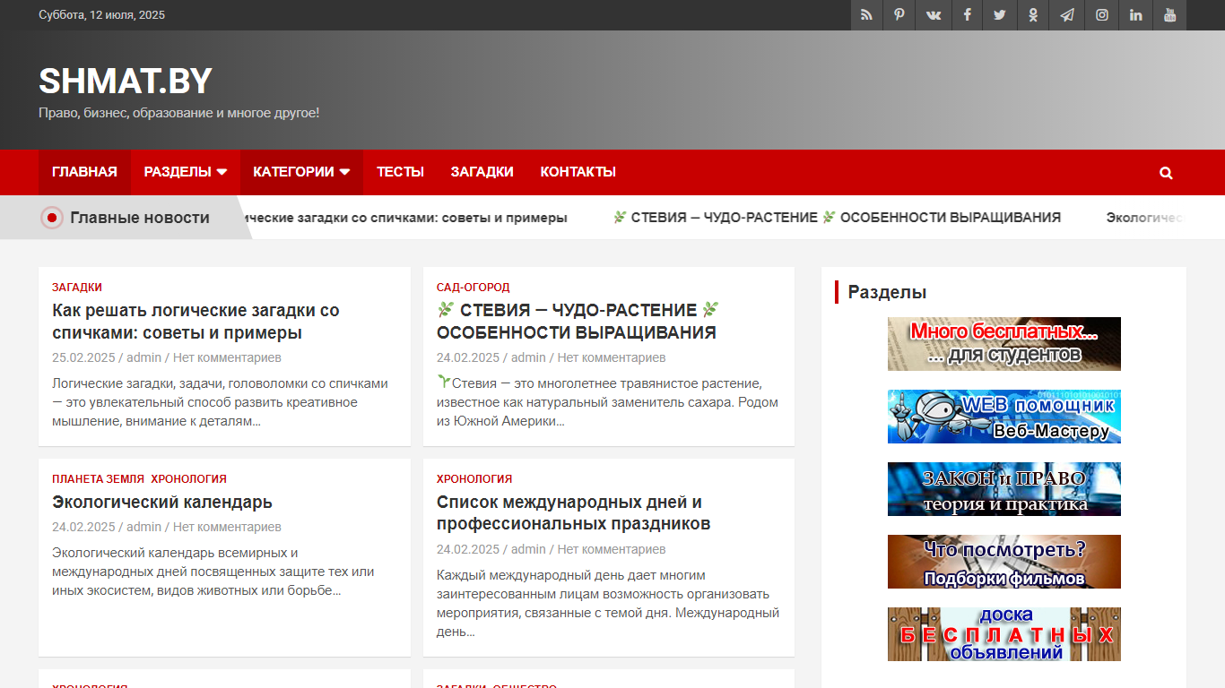Open the Odnoklassniki social icon

point(1033,15)
